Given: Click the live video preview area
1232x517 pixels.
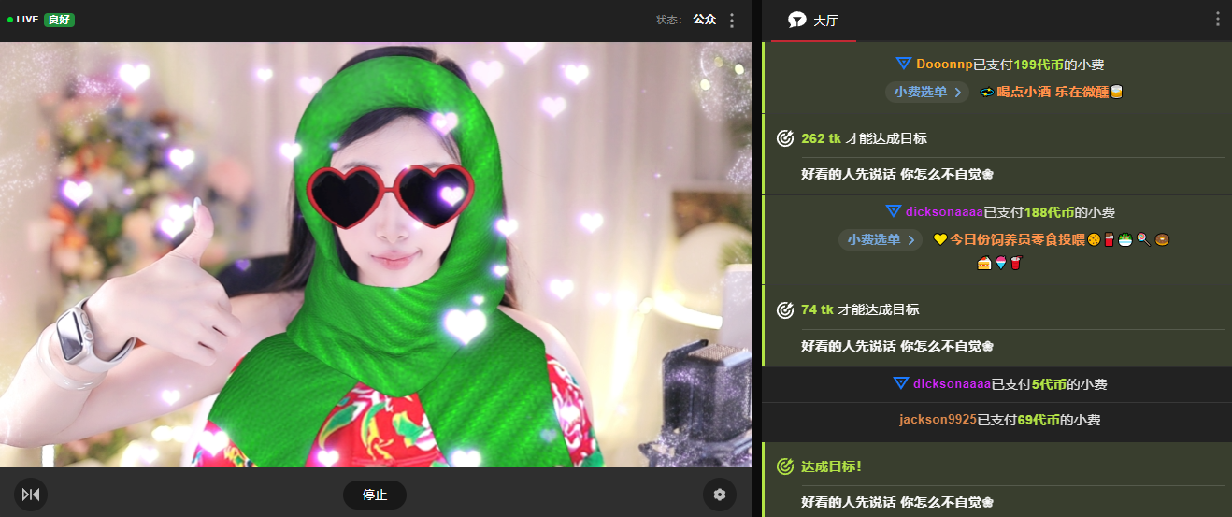Looking at the screenshot, I should pyautogui.click(x=376, y=254).
